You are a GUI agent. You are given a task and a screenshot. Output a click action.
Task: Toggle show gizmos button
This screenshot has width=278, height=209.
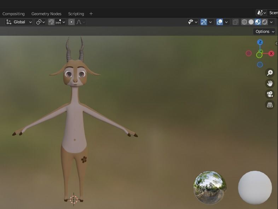click(x=203, y=22)
